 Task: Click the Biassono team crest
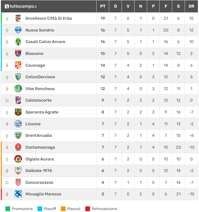pos(18,53)
